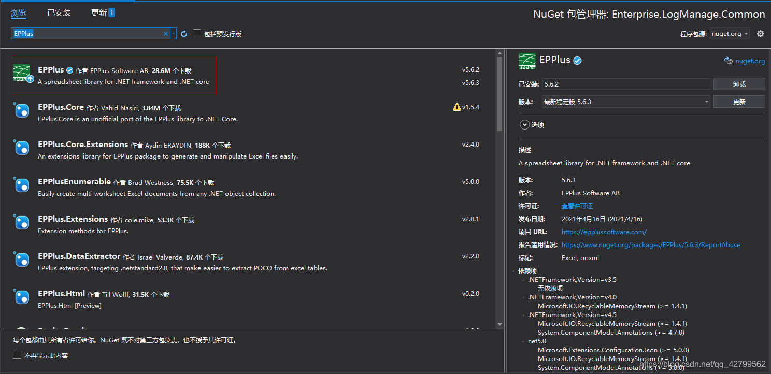Click v1.5.4 version of EPPlus.Core

pos(470,107)
